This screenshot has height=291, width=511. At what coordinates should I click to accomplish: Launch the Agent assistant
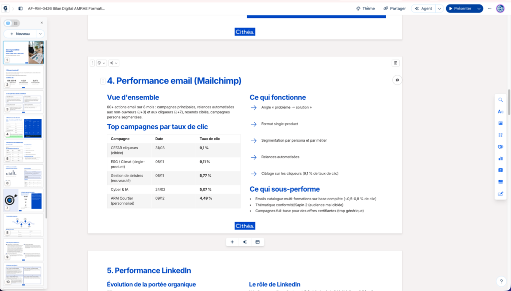click(x=423, y=8)
